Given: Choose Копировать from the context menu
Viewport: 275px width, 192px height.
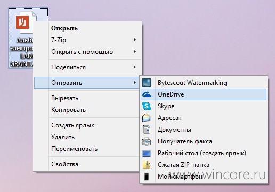Looking at the screenshot, I should (87, 110).
